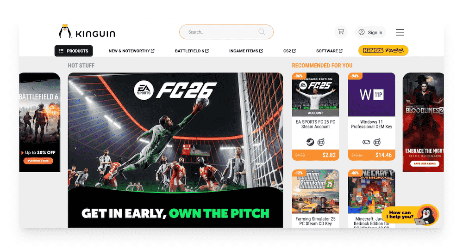Click the Steam platform icon on FC 25
The image size is (463, 247).
coord(310,142)
